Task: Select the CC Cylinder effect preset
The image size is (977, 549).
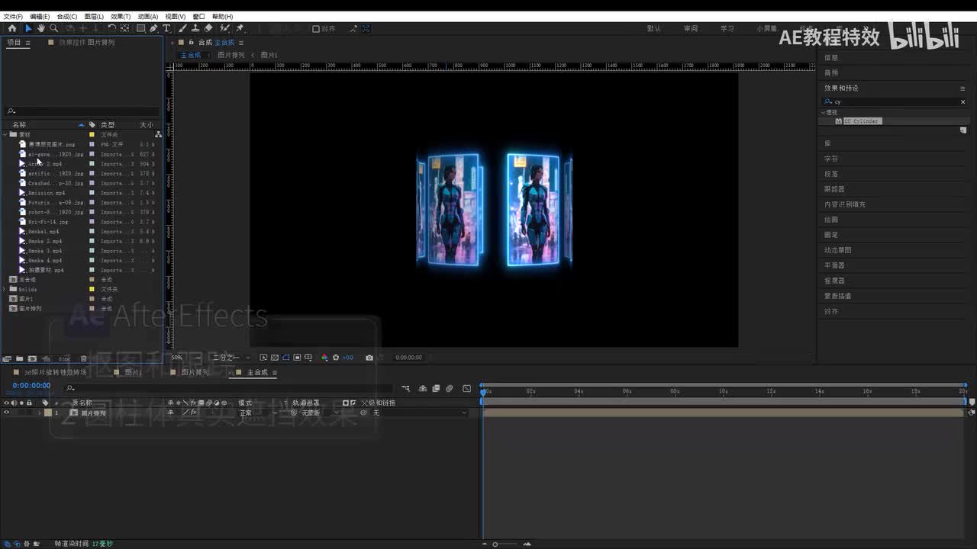Action: (862, 121)
